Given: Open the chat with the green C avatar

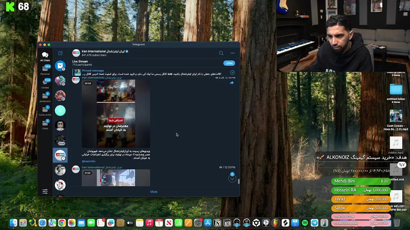Looking at the screenshot, I should 60,111.
